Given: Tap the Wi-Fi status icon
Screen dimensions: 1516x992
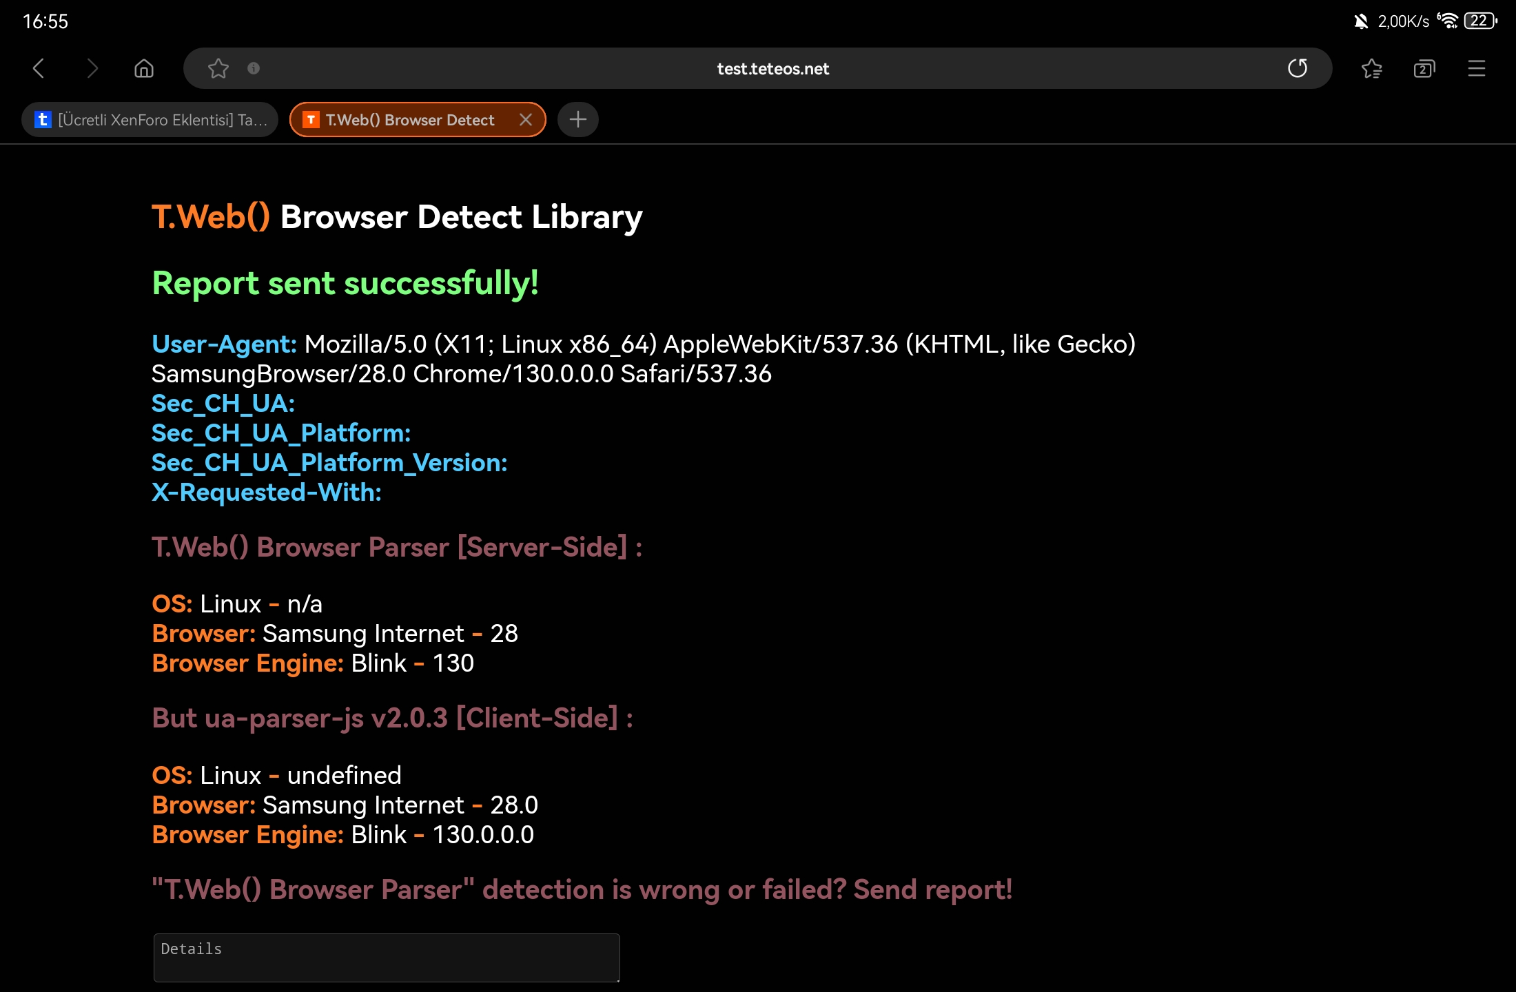Looking at the screenshot, I should coord(1448,21).
